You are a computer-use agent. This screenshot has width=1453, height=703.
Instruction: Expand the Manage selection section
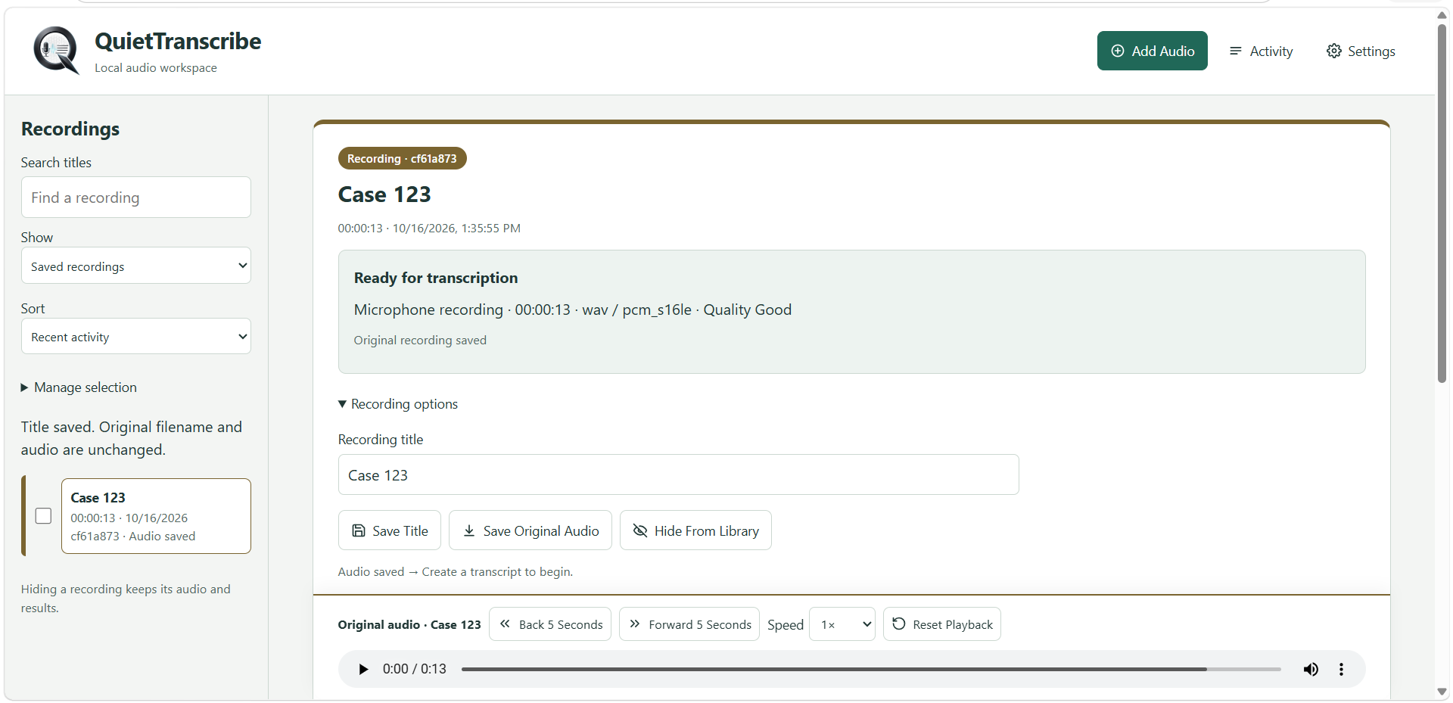coord(79,387)
